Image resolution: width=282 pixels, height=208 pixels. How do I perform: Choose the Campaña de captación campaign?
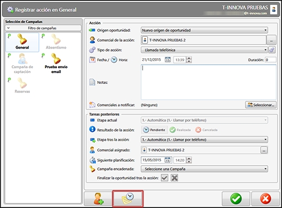coord(22,64)
